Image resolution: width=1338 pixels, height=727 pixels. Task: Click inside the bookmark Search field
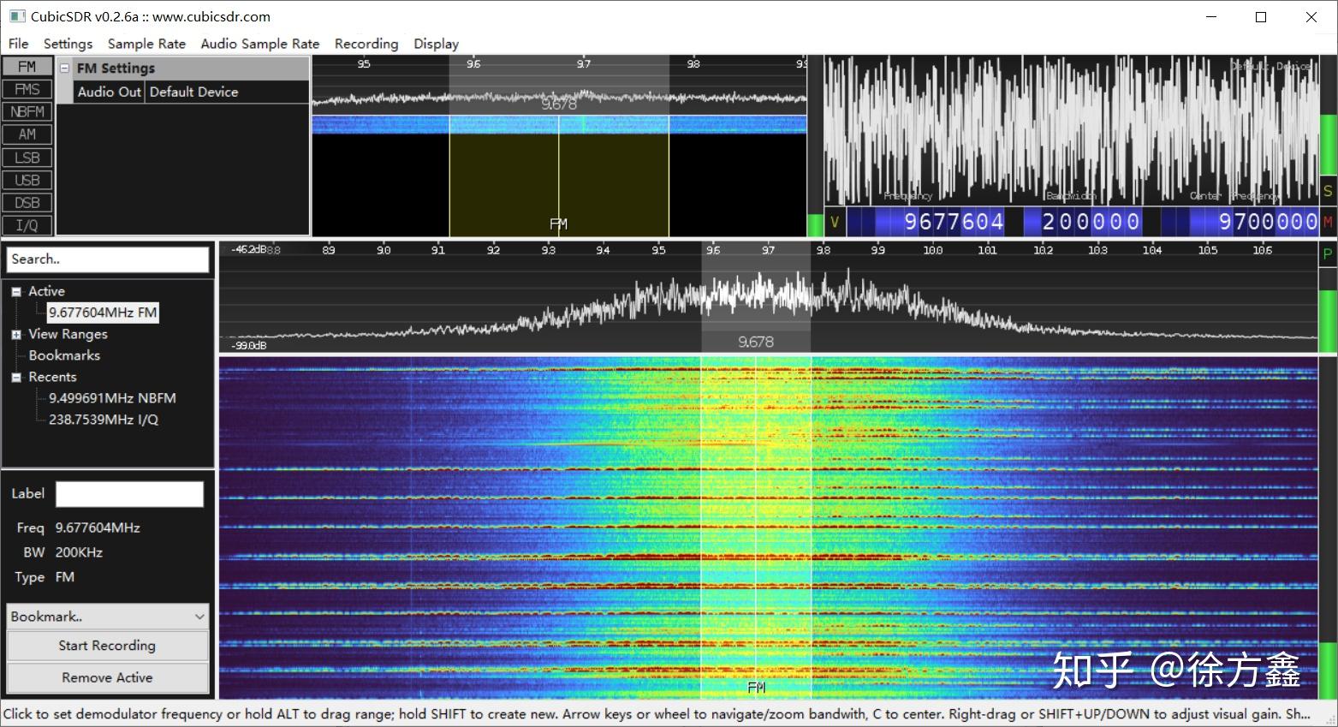107,259
